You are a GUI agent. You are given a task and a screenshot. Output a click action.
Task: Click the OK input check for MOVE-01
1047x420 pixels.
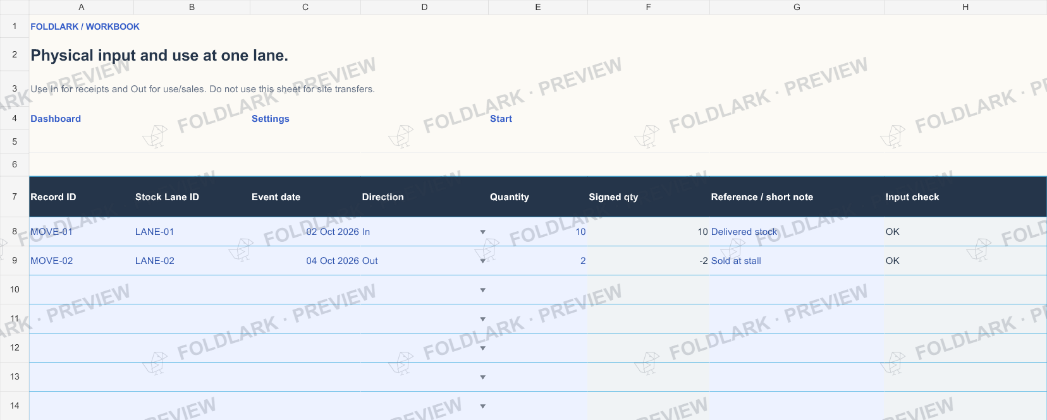pyautogui.click(x=965, y=232)
